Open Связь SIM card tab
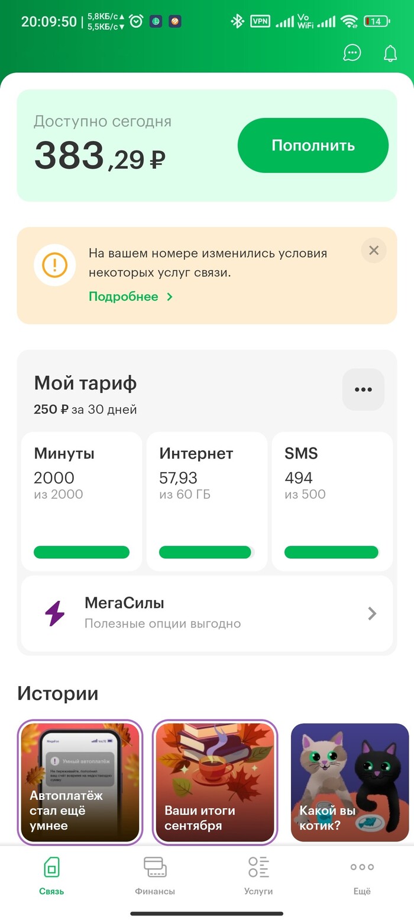The image size is (414, 922). 52,876
